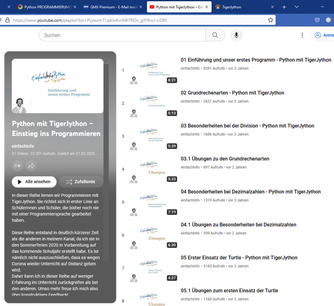Open 04 Besonderheiten bei Dezimalzahlen video

(x=250, y=191)
